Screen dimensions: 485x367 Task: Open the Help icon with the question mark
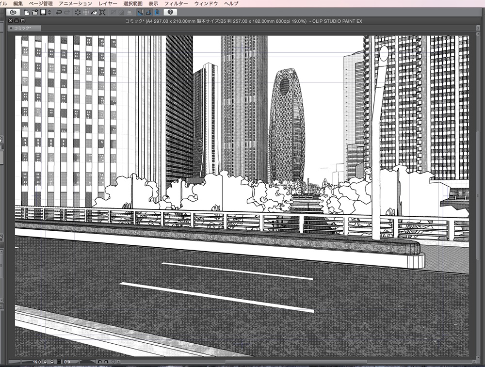(x=170, y=12)
